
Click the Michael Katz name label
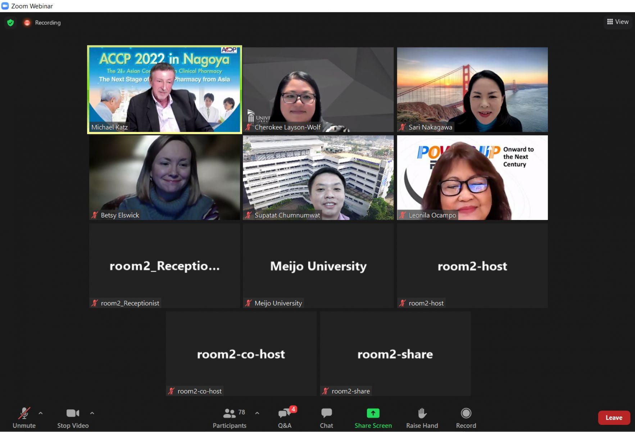109,127
